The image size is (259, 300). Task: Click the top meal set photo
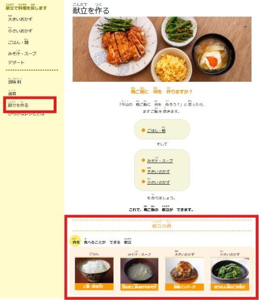coord(162,49)
